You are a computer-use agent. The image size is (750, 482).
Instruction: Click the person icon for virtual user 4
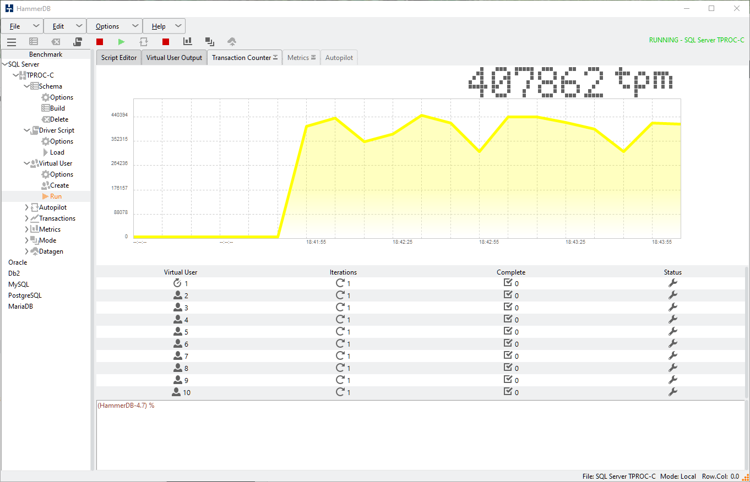click(x=177, y=319)
